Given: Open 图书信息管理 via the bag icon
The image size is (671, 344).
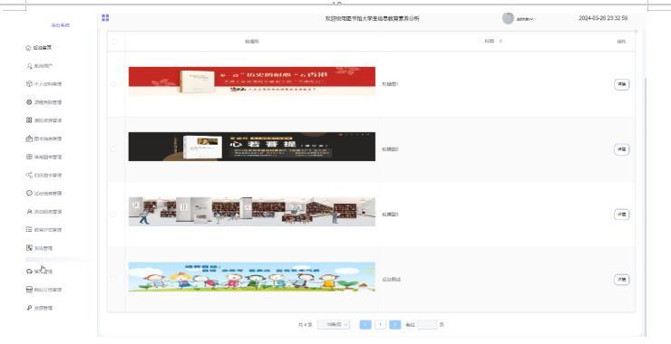Looking at the screenshot, I should click(44, 139).
